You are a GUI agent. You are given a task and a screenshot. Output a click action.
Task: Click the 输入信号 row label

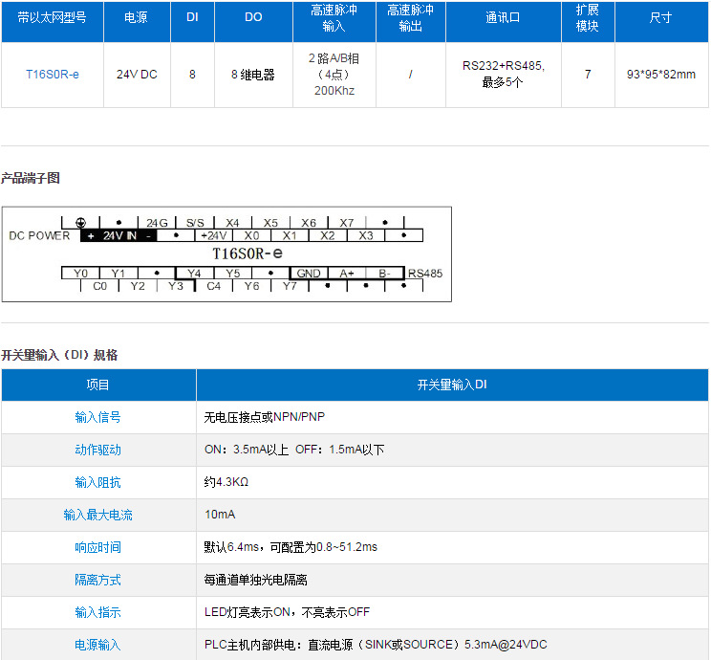tap(97, 417)
